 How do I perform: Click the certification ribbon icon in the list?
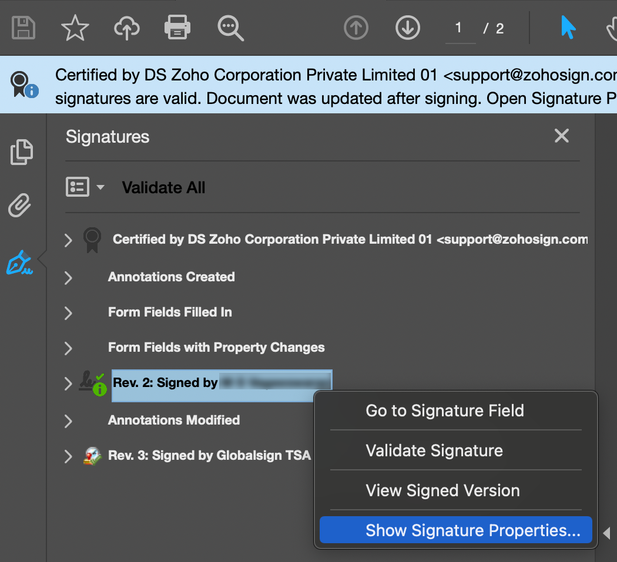pos(92,240)
